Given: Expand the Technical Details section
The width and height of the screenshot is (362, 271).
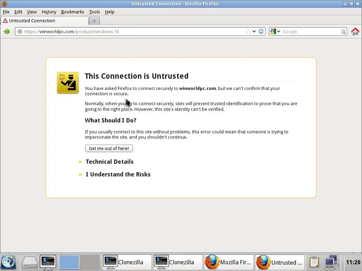Looking at the screenshot, I should pos(110,162).
